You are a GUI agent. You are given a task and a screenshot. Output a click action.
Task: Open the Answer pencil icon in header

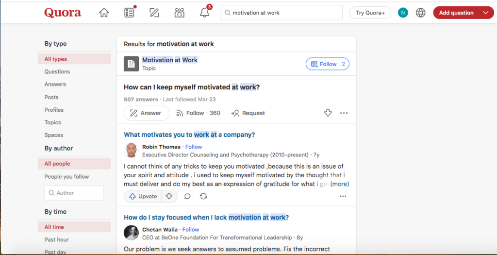pyautogui.click(x=154, y=13)
